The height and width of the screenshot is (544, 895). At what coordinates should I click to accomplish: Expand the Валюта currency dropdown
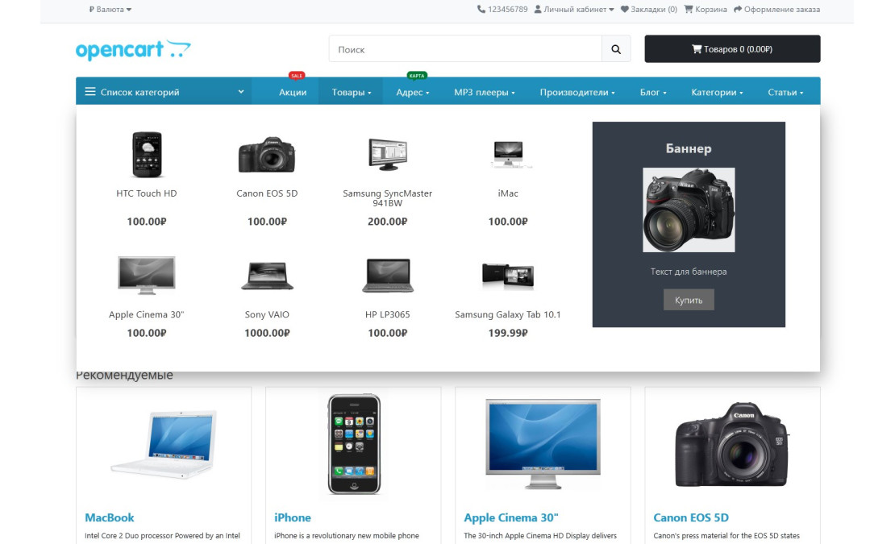[110, 9]
